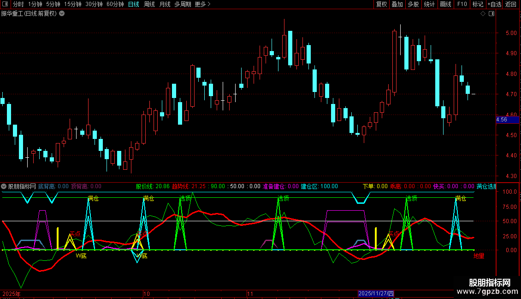Open dropdown icon beside 振华重工 title
521x299 pixels.
coord(62,14)
